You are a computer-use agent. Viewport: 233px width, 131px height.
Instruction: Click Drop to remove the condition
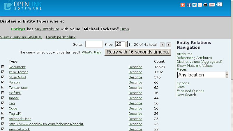[x=125, y=29]
